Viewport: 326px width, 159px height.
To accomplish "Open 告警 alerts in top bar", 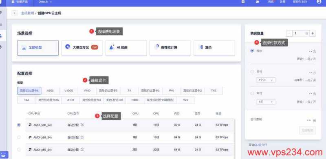I will [282, 2].
